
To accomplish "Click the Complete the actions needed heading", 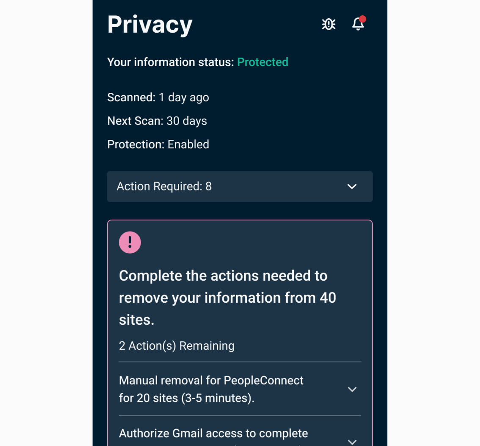I will (223, 276).
